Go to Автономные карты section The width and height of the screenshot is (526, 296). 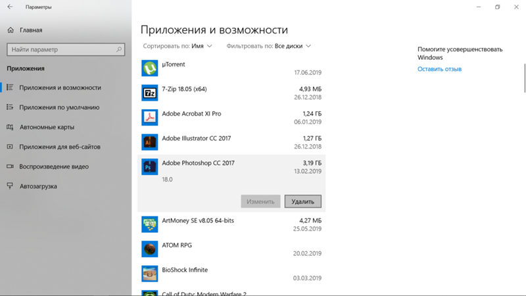click(x=47, y=127)
